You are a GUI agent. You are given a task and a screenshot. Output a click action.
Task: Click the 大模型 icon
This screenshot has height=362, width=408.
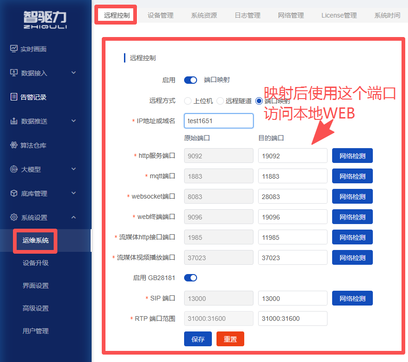point(14,169)
